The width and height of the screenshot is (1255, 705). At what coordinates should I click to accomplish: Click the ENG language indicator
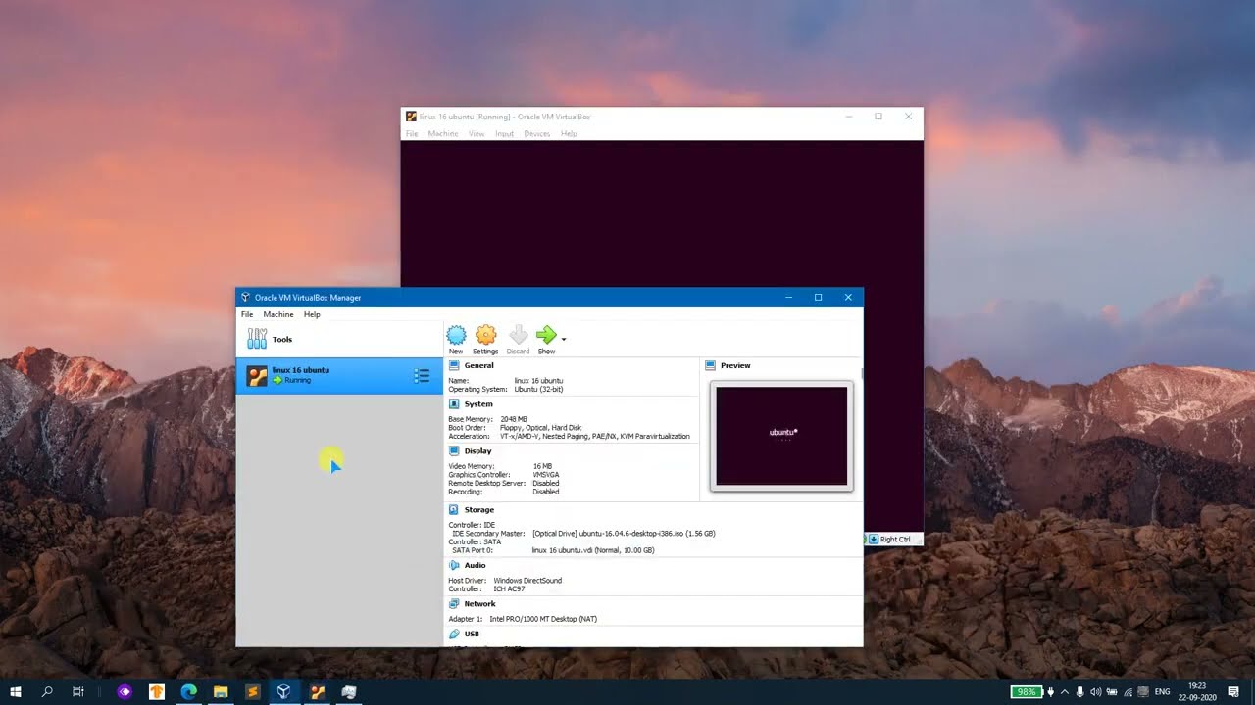point(1162,692)
